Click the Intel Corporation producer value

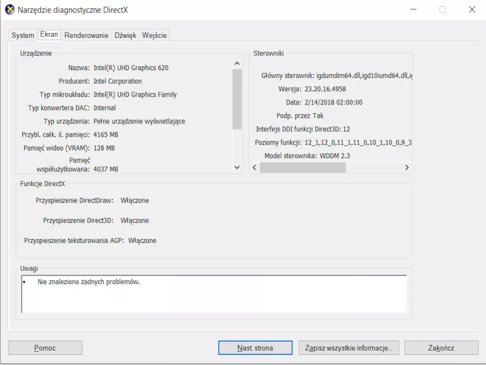click(x=118, y=81)
